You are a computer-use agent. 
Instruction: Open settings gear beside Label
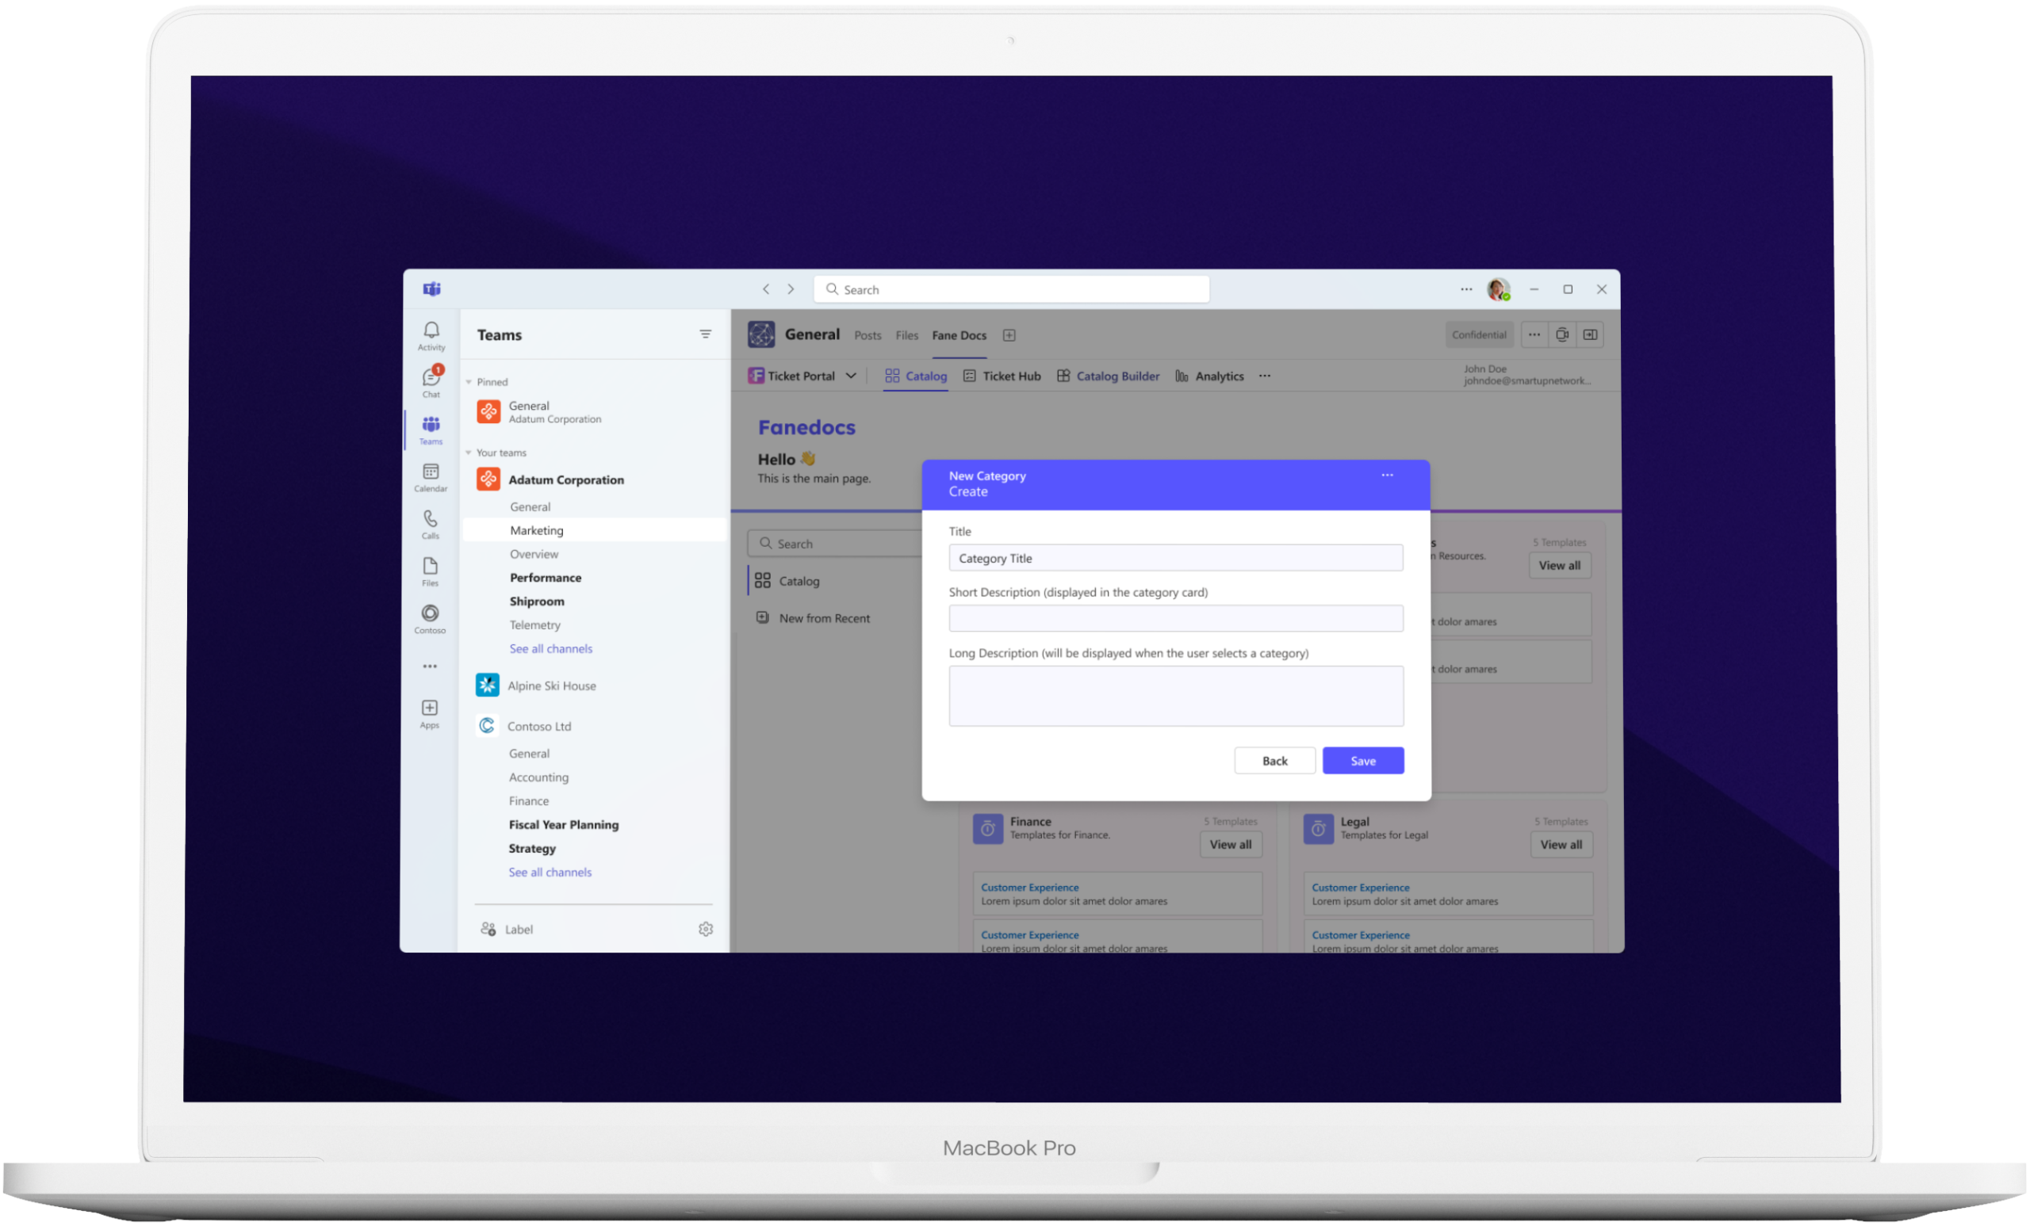tap(705, 929)
